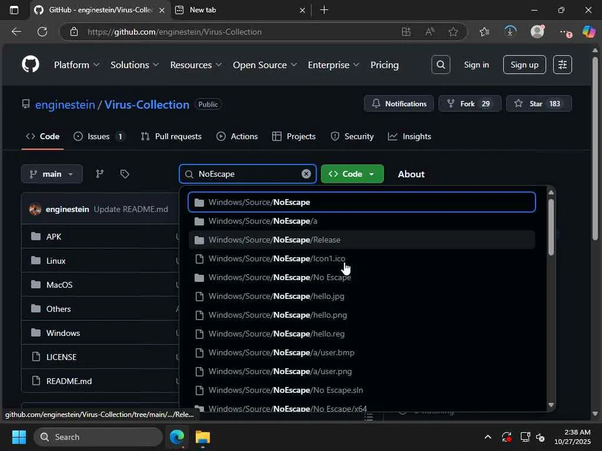
Task: Select result Windows/Source/NoEscape/Release
Action: pos(362,240)
